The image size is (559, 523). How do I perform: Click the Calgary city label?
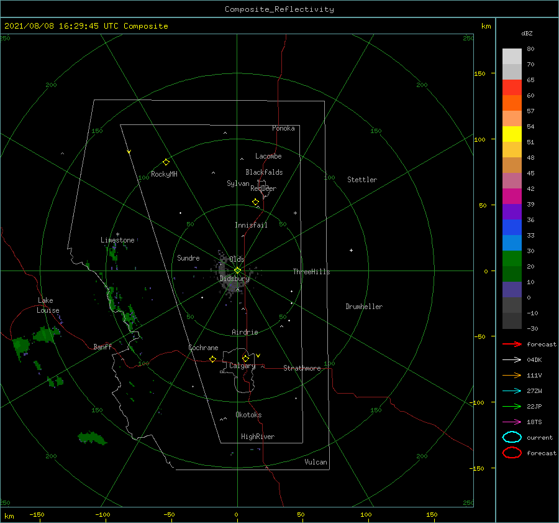click(x=242, y=366)
